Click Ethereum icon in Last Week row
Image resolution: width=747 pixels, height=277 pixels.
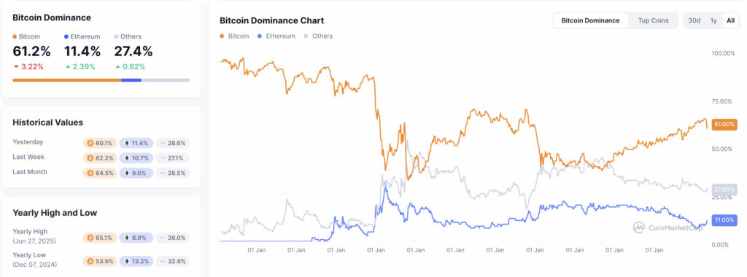[127, 158]
